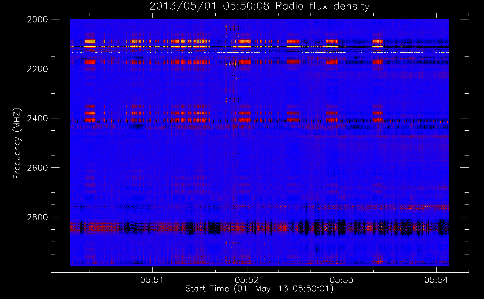Screen dimensions: 484x299
Task: Select the 2400 frequency tick label
Action: pos(37,118)
